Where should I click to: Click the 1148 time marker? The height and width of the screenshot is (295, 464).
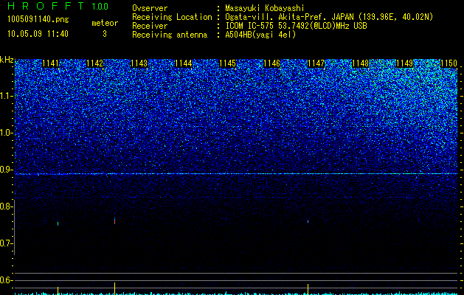point(361,63)
